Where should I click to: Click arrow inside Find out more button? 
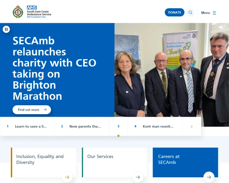pos(45,109)
